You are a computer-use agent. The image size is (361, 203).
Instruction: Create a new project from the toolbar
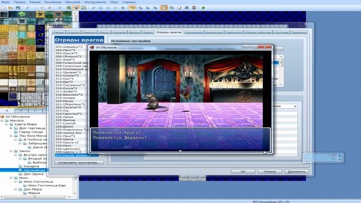pyautogui.click(x=3, y=7)
